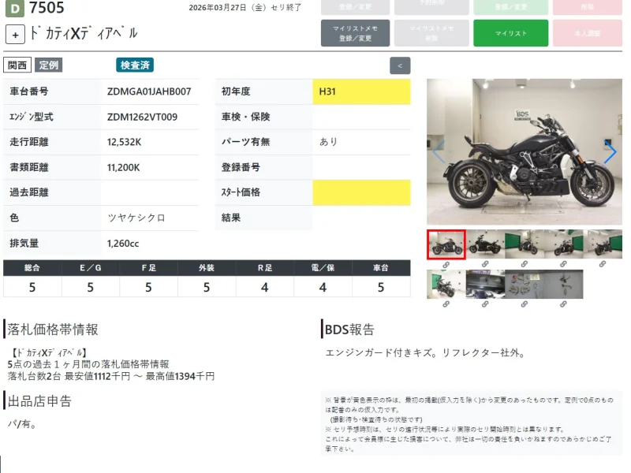Open the link icon under the fifth top-row thumbnail
This screenshot has height=473, width=631.
point(602,264)
